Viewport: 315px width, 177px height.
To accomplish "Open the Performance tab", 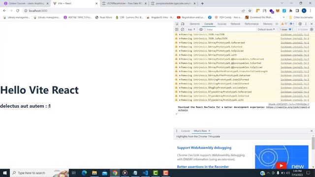I will coord(252,24).
